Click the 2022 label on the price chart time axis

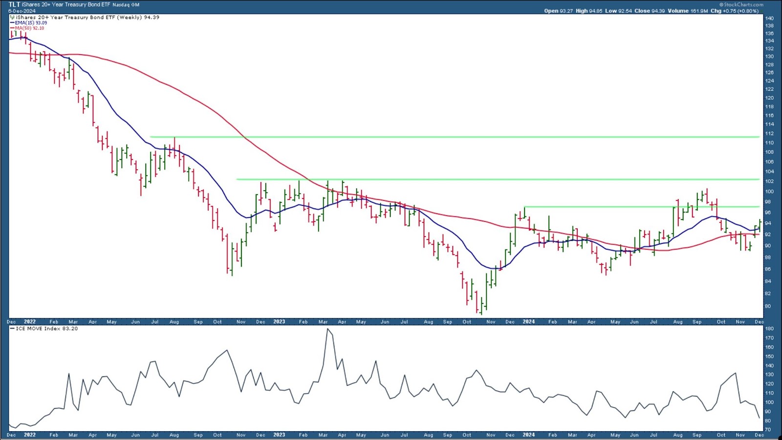point(30,322)
